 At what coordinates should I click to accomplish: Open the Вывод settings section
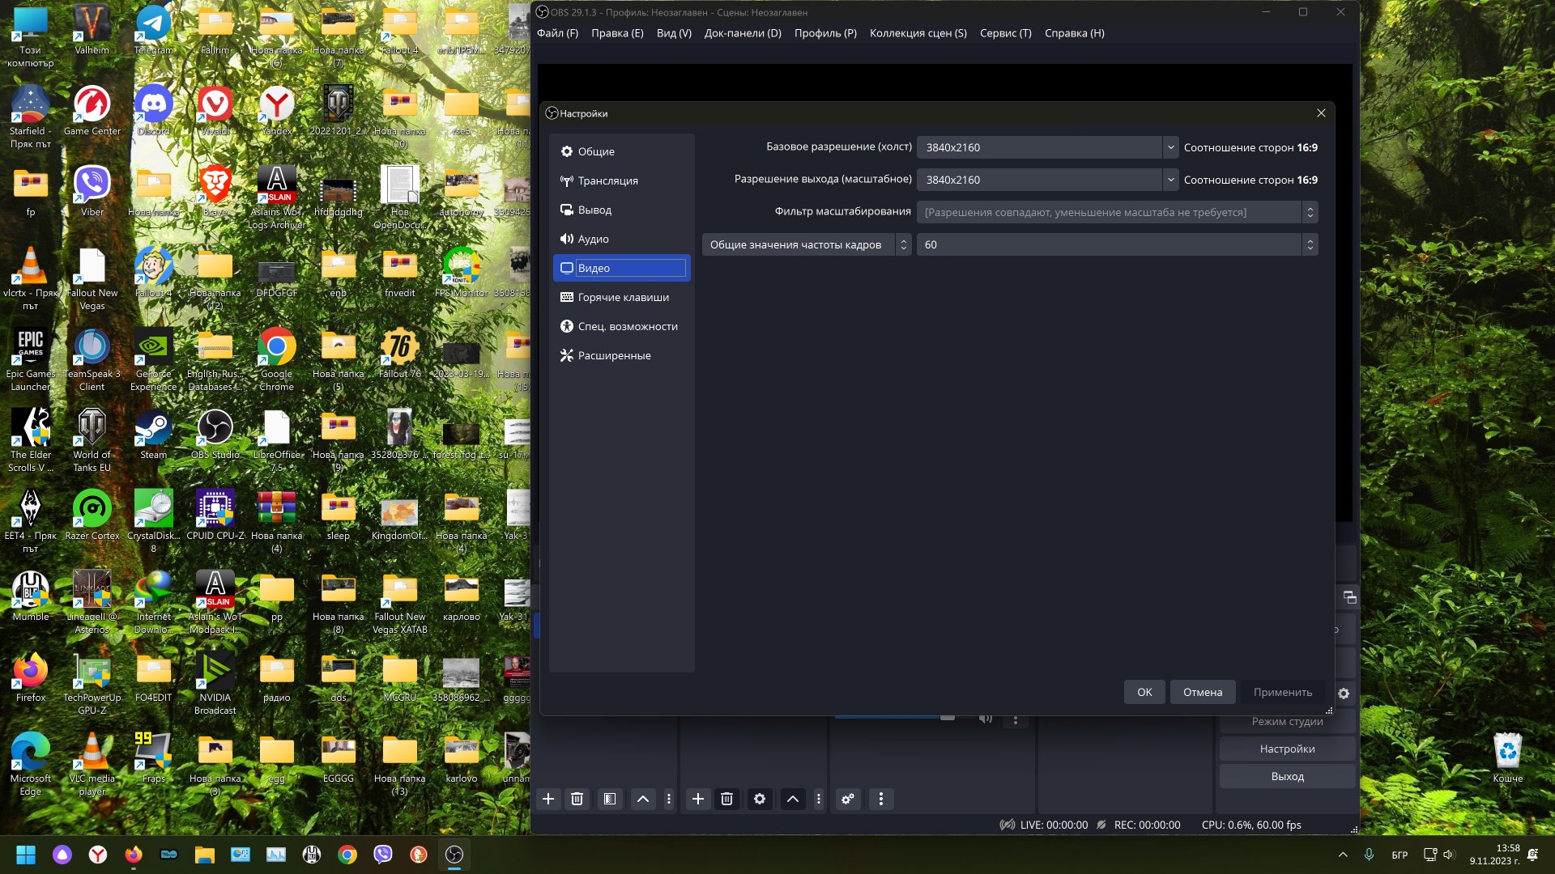594,210
